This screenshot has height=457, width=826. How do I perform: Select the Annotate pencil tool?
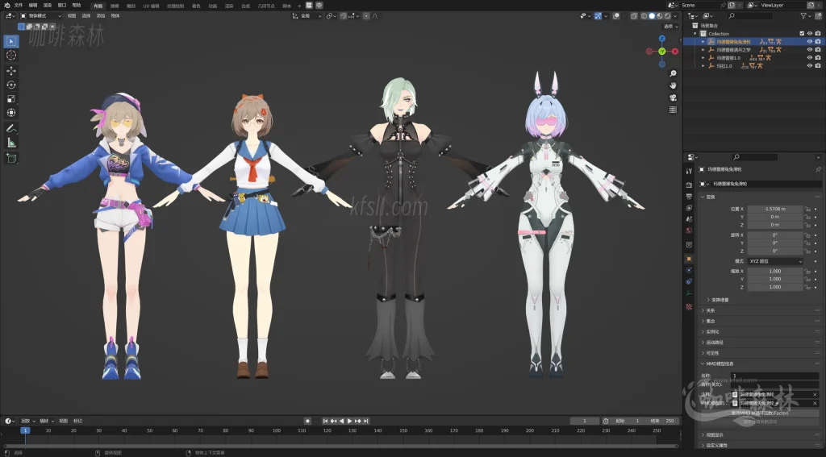click(11, 128)
